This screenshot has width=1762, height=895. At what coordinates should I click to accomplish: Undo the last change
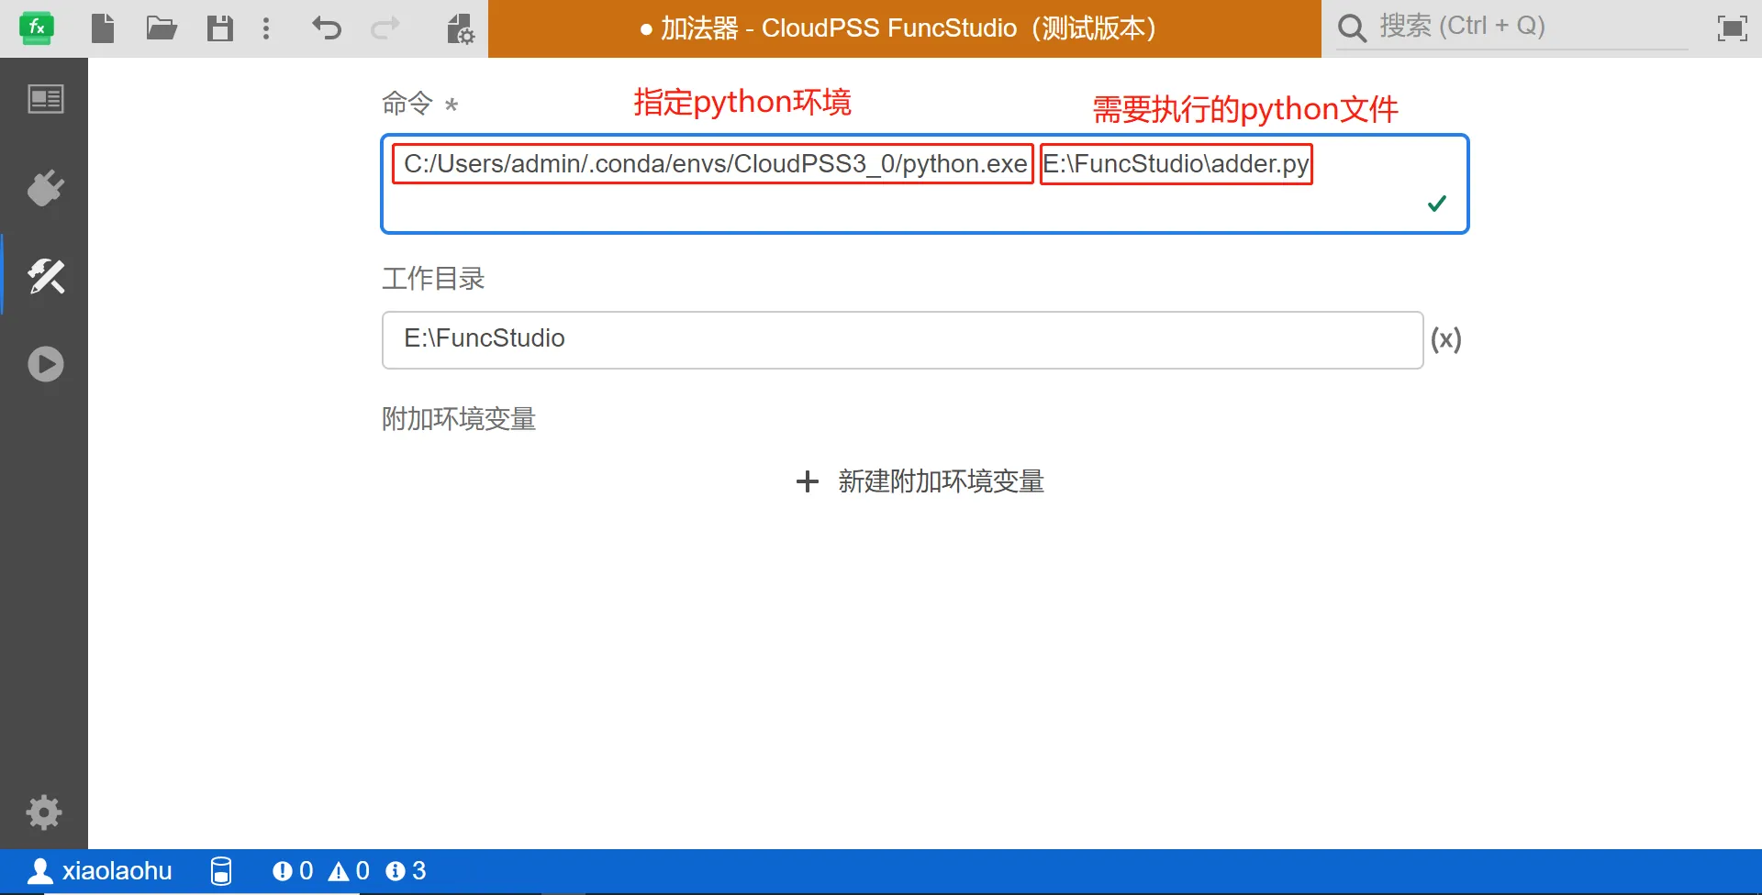point(326,28)
